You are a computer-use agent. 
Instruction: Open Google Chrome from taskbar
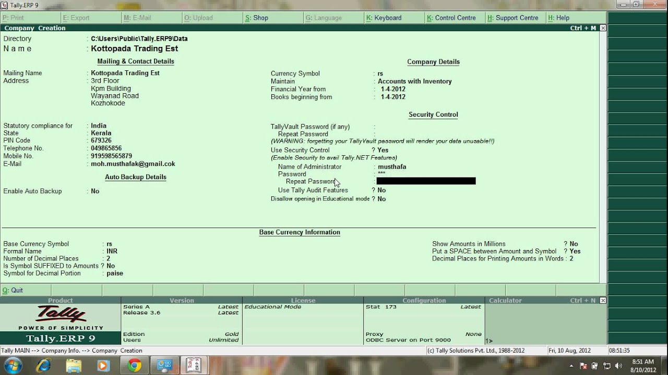(134, 366)
